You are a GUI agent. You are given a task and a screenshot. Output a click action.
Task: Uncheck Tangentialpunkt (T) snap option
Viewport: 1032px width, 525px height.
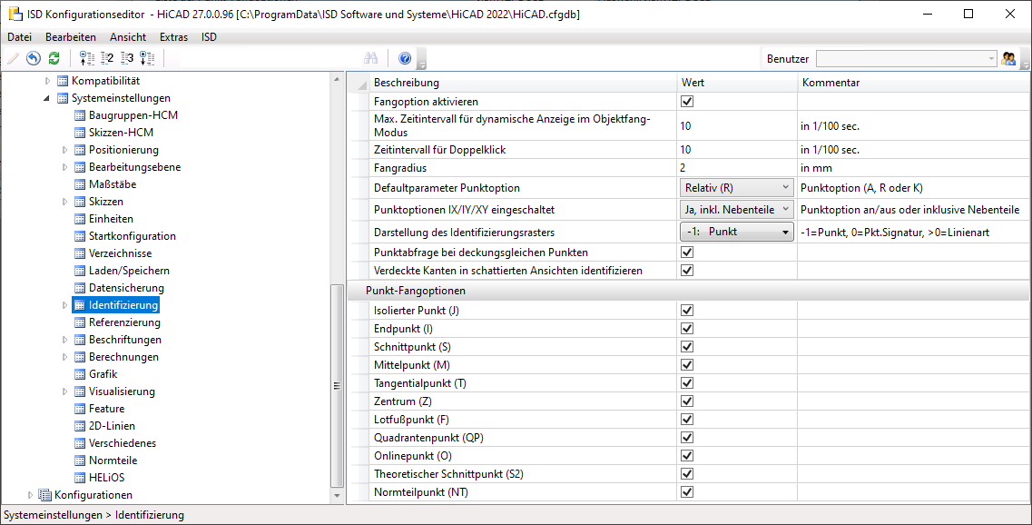click(687, 382)
